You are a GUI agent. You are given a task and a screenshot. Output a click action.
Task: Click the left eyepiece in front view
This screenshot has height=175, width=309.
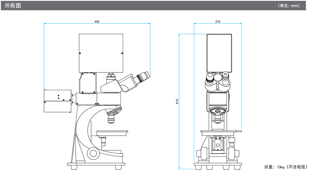point(211,79)
